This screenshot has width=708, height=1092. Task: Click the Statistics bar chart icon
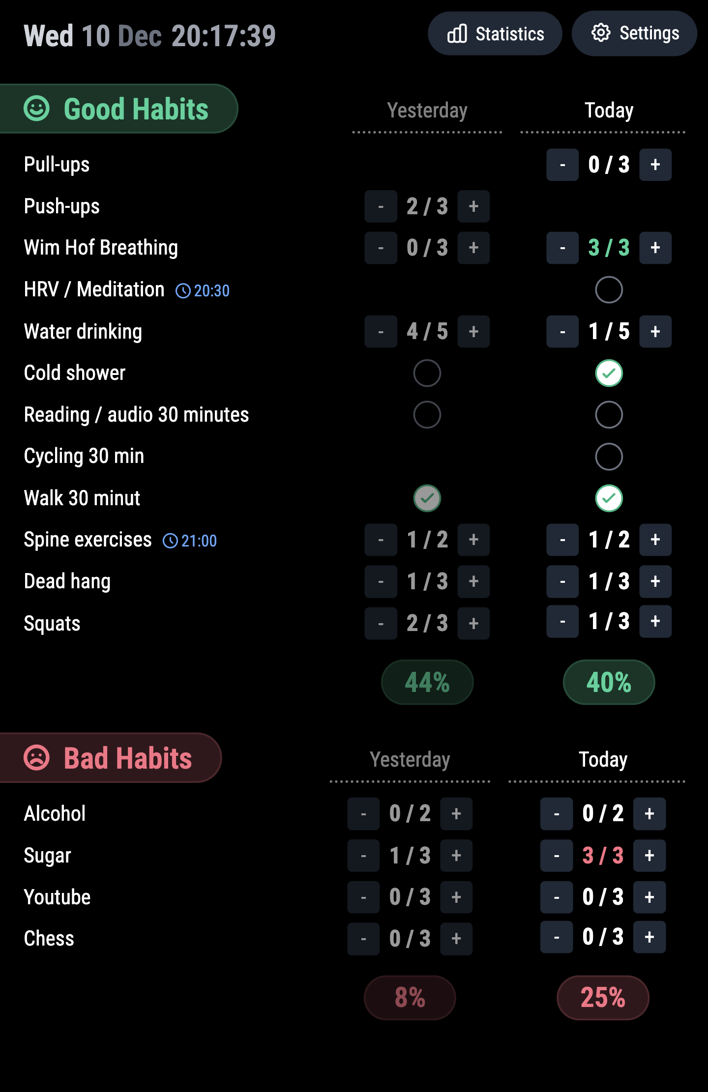click(457, 33)
